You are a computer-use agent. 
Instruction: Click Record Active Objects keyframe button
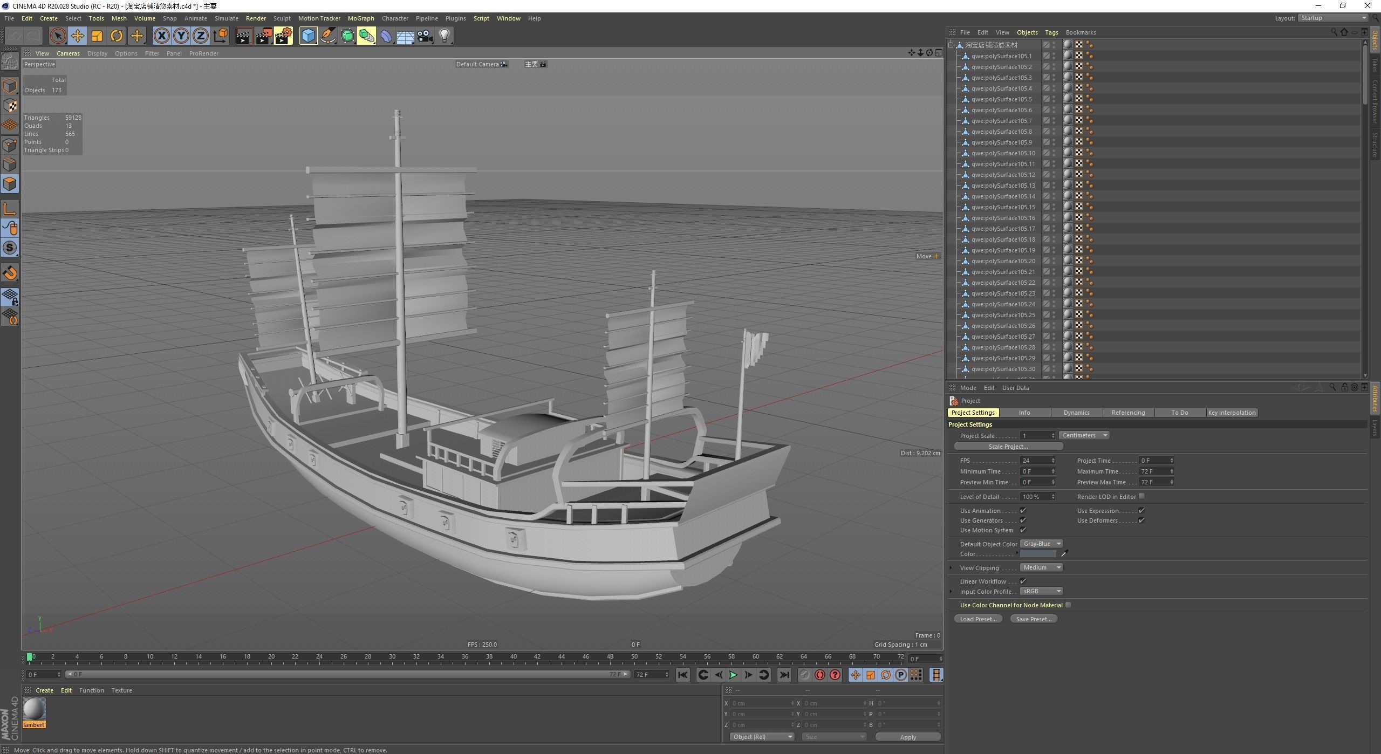point(804,675)
